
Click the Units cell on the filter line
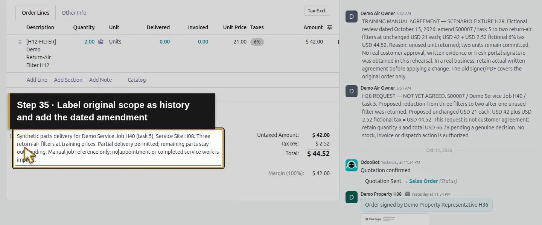pyautogui.click(x=115, y=42)
